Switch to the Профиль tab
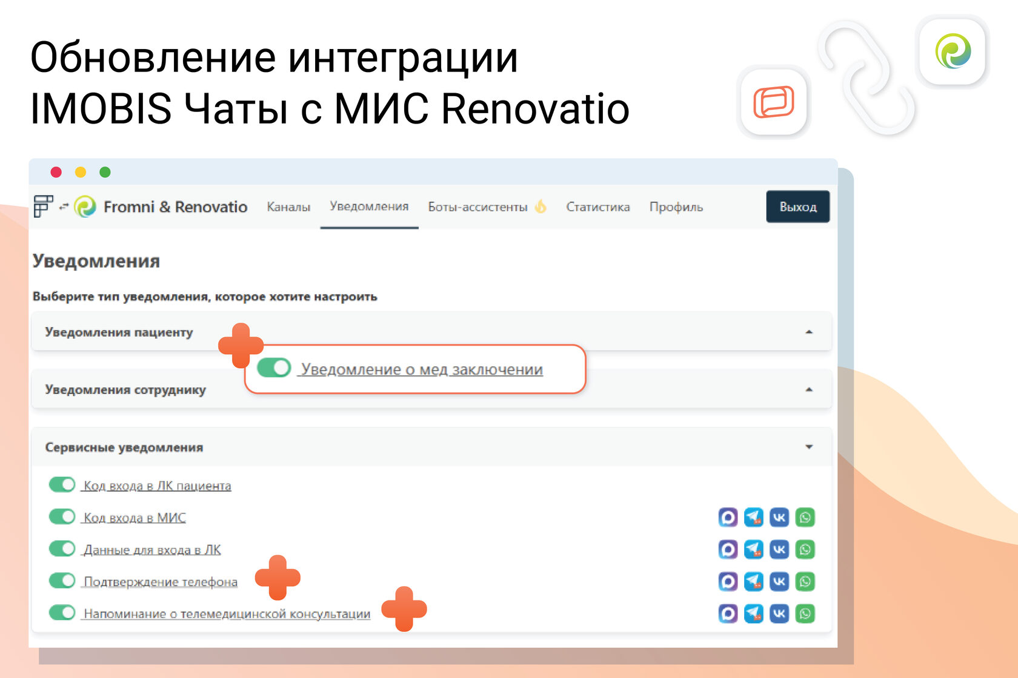 point(676,207)
